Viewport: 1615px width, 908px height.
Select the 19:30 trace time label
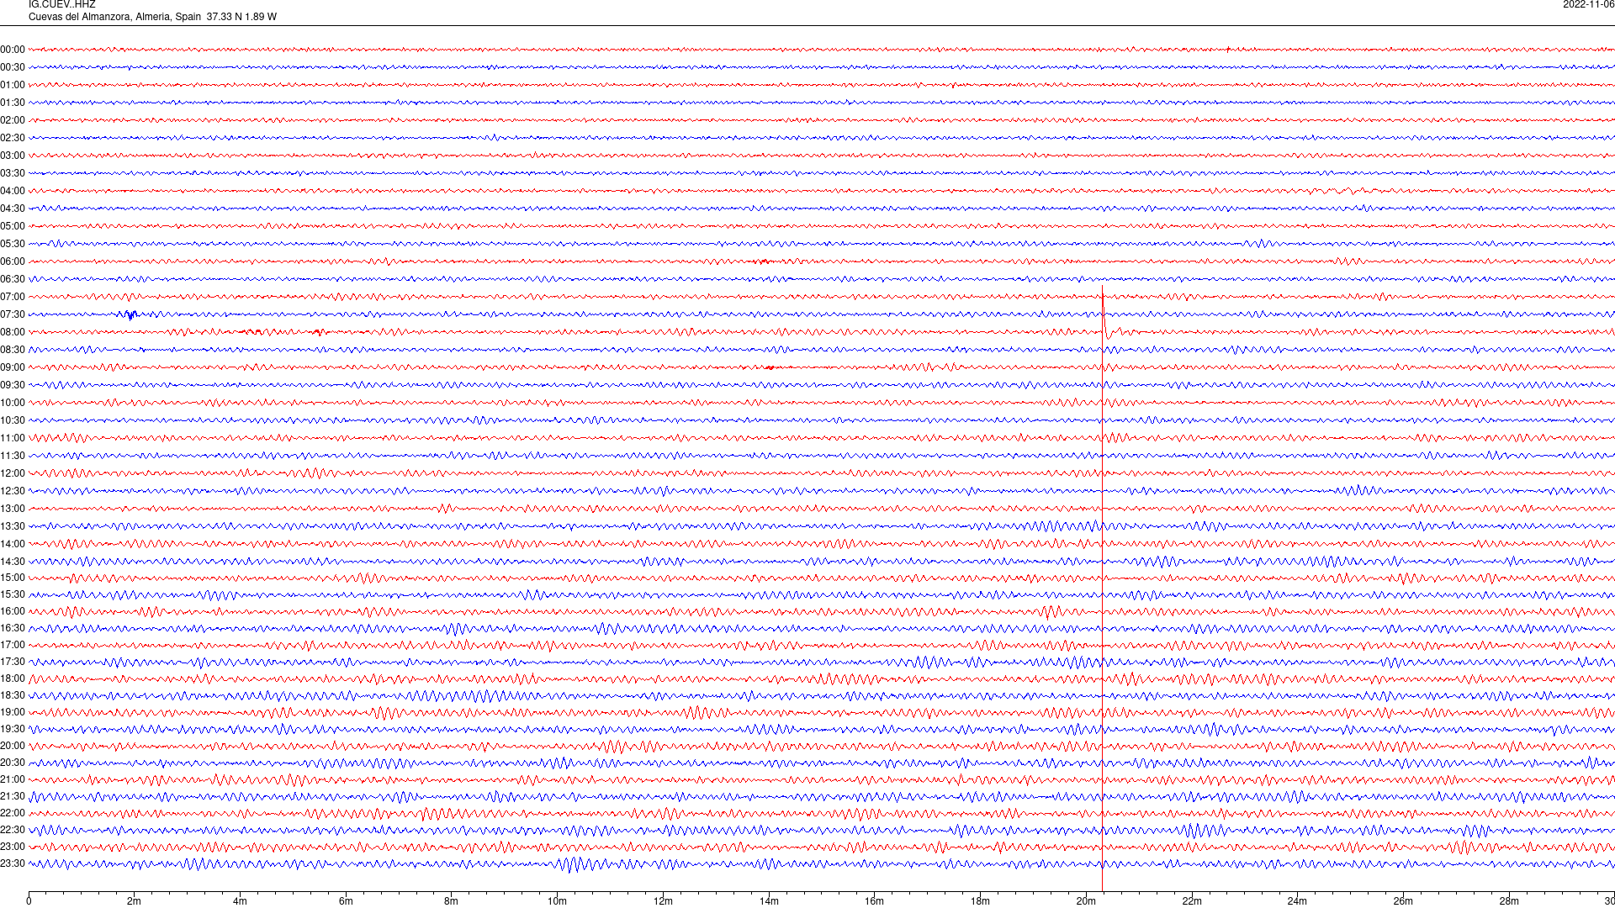click(13, 729)
